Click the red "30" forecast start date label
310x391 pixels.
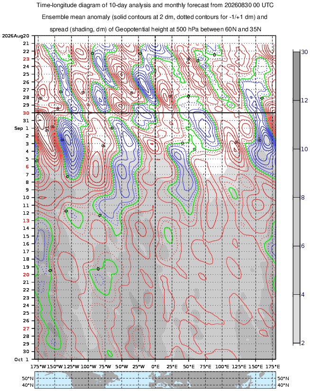point(26,113)
